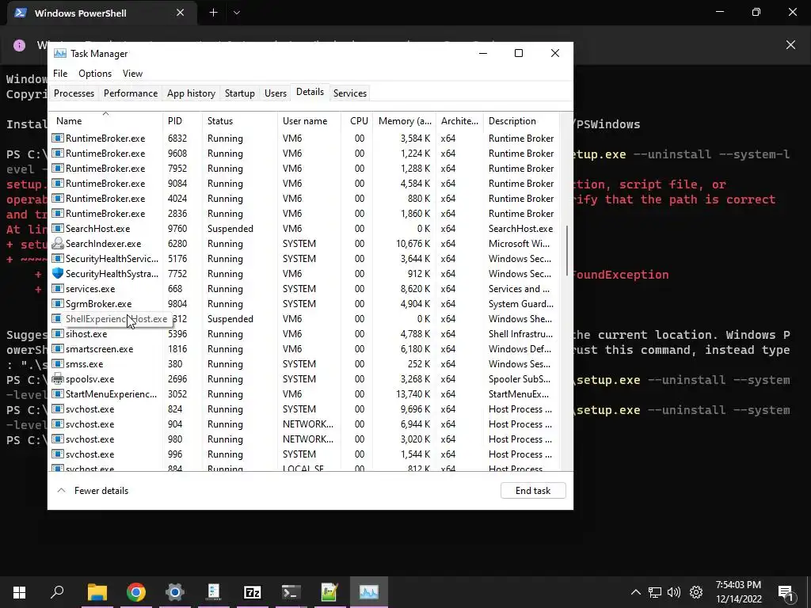Image resolution: width=811 pixels, height=608 pixels.
Task: Open taskbar Search
Action: [57, 592]
